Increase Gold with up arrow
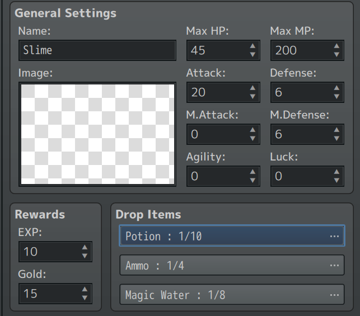 coord(85,289)
